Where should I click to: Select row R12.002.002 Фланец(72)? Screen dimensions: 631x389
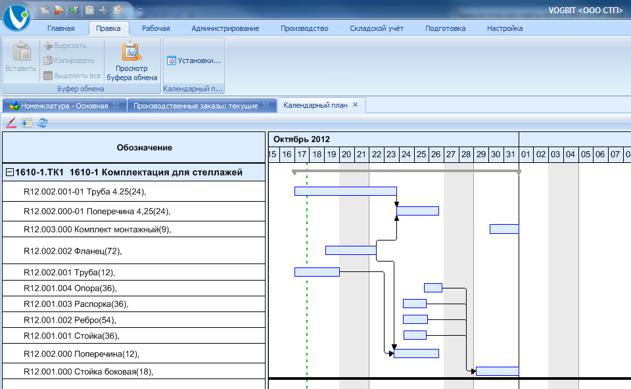[133, 251]
